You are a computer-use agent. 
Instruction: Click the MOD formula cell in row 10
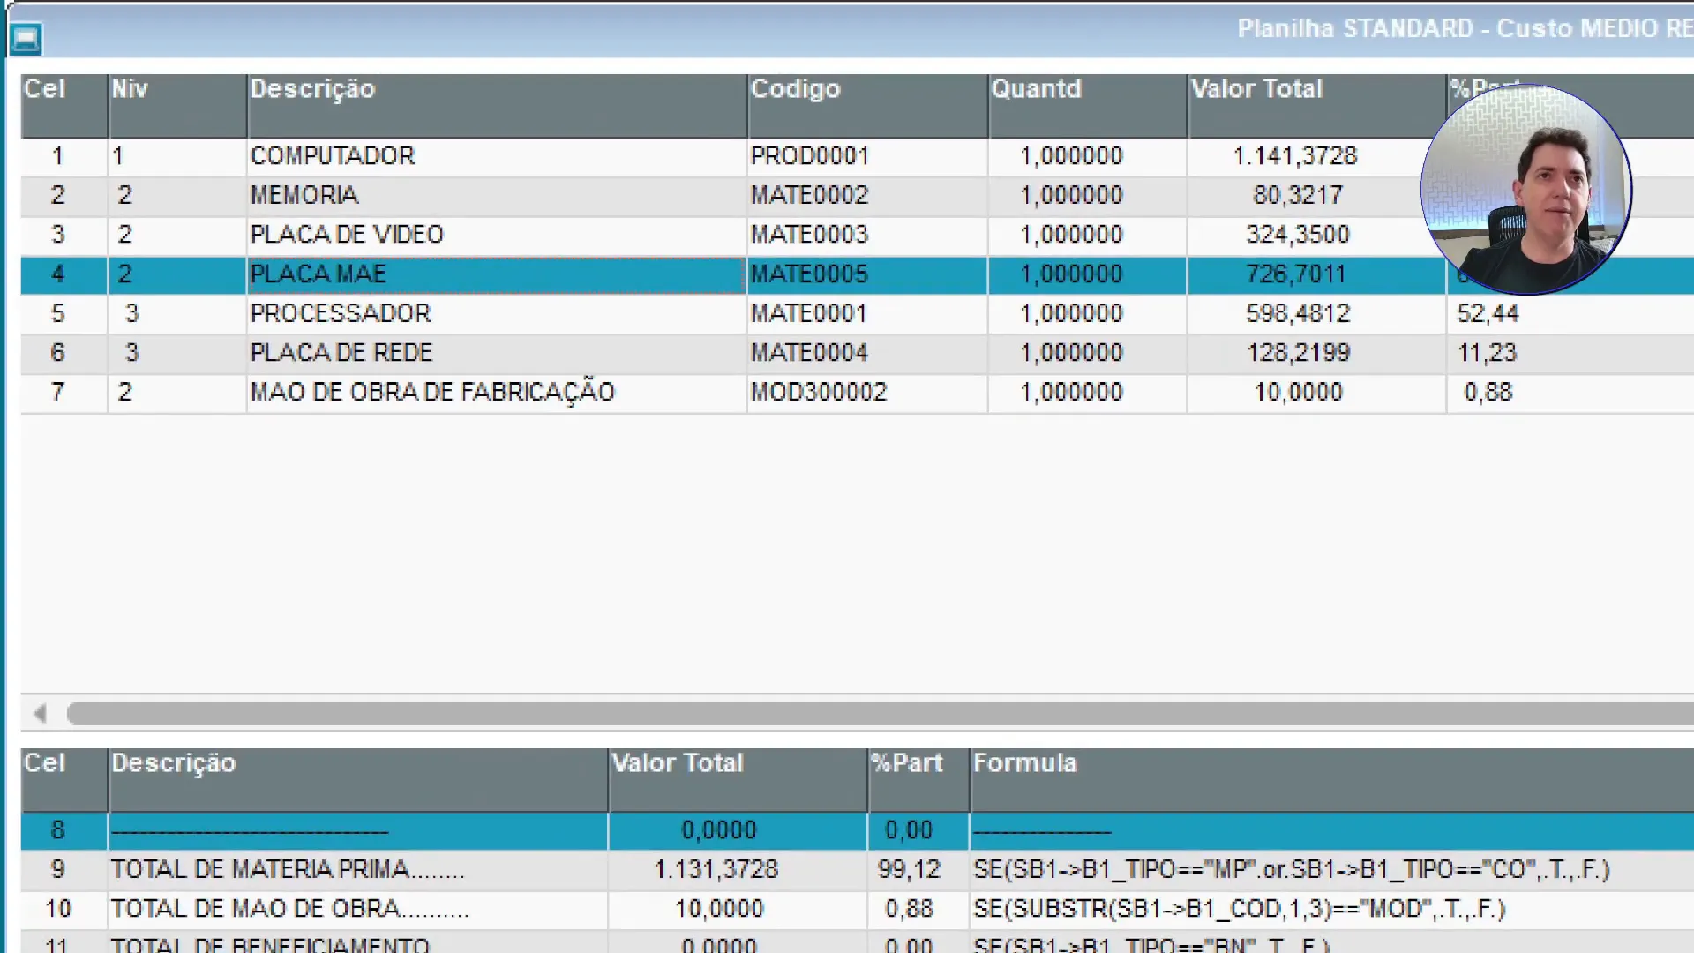[x=1239, y=909]
